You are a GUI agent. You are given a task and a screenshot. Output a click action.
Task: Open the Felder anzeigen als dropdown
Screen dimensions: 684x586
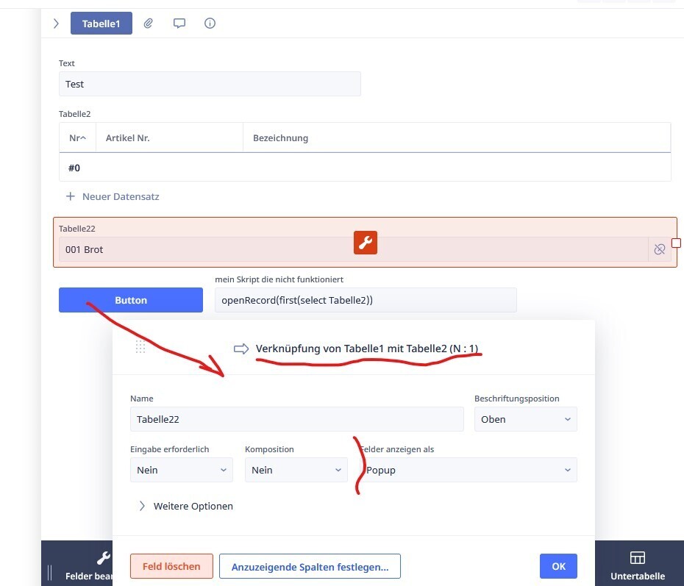(469, 470)
